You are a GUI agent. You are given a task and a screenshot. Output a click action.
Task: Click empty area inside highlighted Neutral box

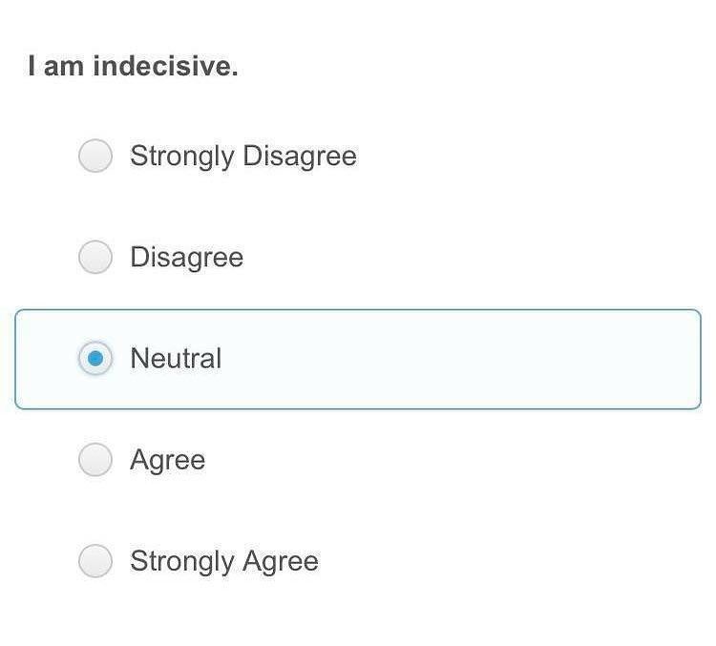pos(456,360)
